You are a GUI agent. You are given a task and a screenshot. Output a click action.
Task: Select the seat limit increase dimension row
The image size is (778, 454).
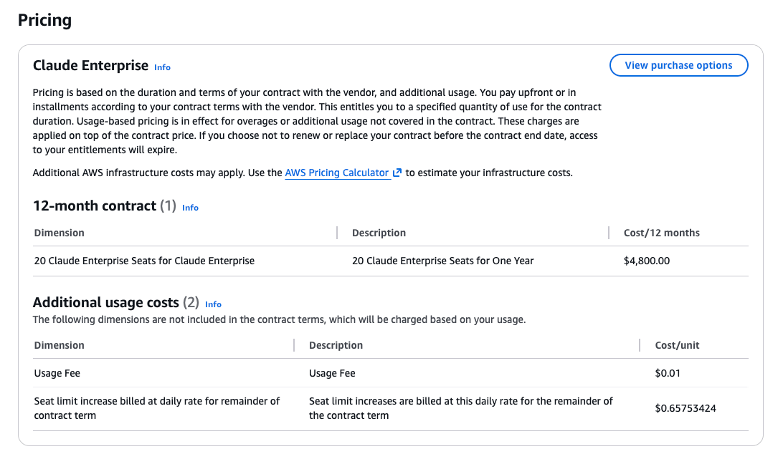point(156,407)
